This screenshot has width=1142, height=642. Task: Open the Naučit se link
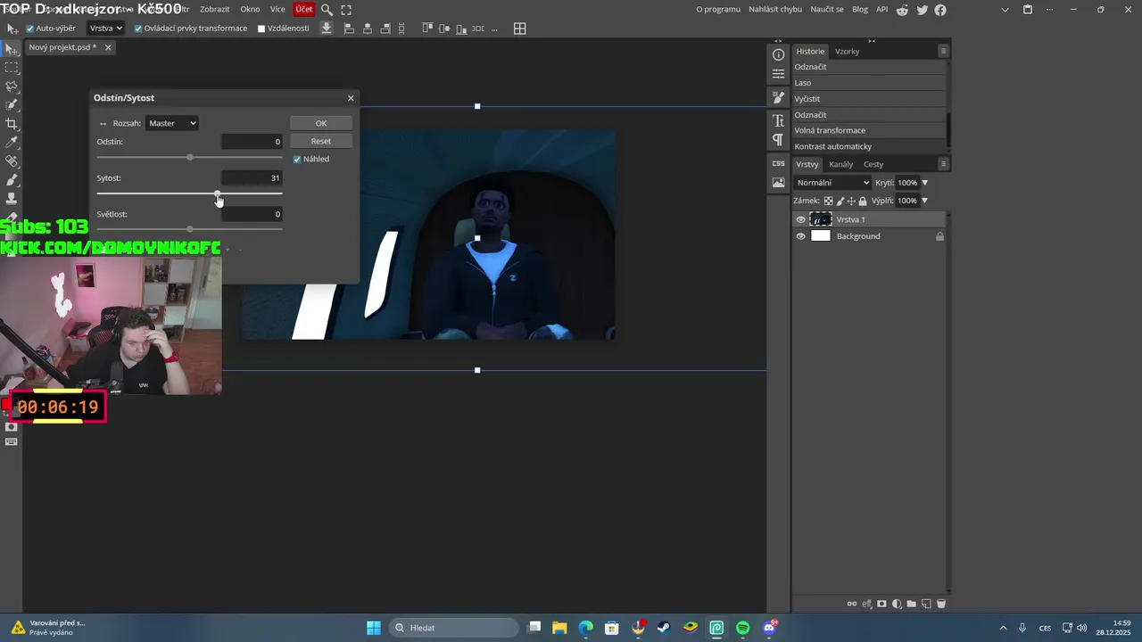(x=827, y=10)
